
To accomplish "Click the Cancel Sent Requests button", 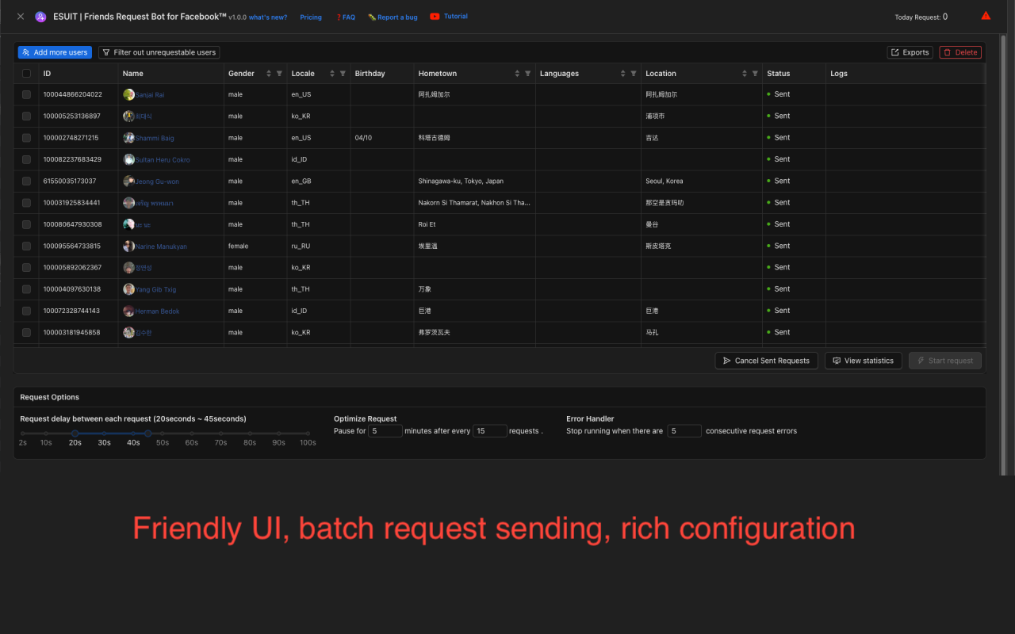I will coord(766,361).
